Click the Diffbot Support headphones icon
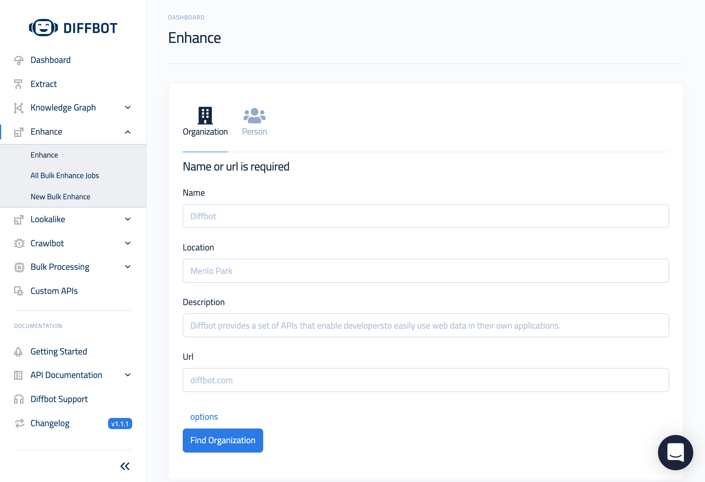The width and height of the screenshot is (705, 482). tap(19, 399)
